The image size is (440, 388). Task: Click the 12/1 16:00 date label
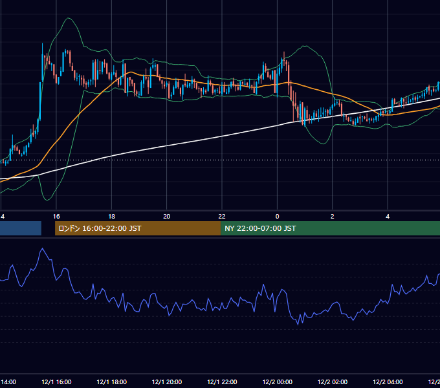pos(56,382)
